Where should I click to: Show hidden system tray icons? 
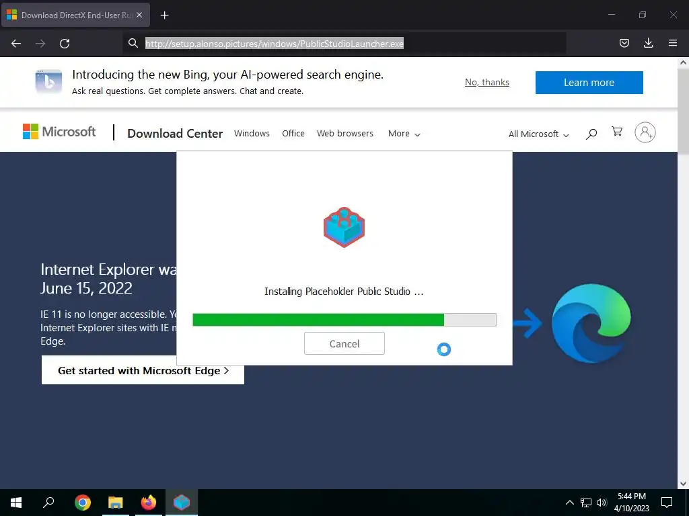click(x=569, y=503)
